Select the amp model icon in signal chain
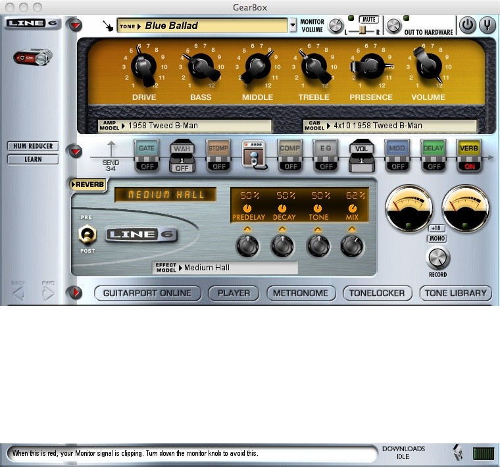Viewport: 500px width, 467px height. pos(254,155)
